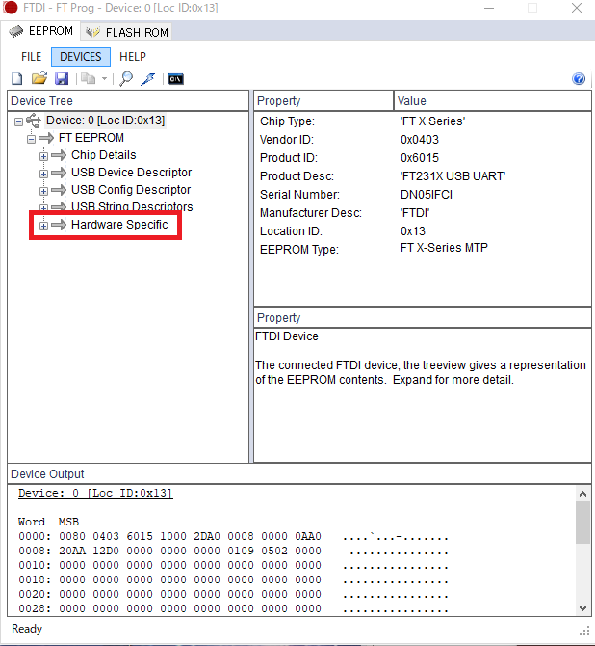Open the DEVICES menu
This screenshot has width=595, height=646.
click(81, 57)
